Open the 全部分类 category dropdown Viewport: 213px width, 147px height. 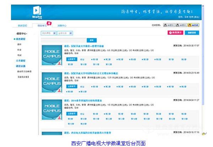click(65, 33)
